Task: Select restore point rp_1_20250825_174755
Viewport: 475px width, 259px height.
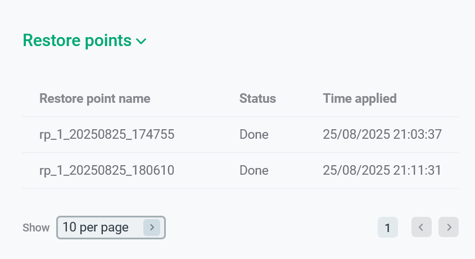Action: pos(107,134)
